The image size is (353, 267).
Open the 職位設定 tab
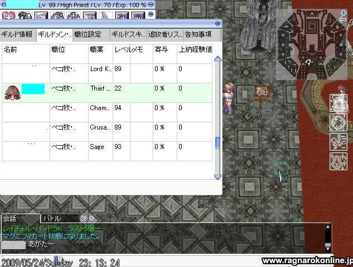pos(91,35)
